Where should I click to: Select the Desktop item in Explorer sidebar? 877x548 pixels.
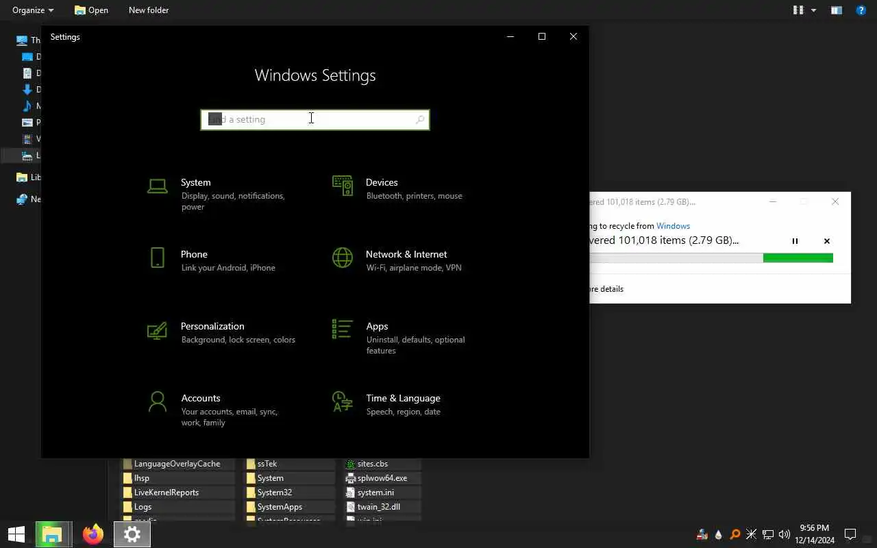[32, 57]
